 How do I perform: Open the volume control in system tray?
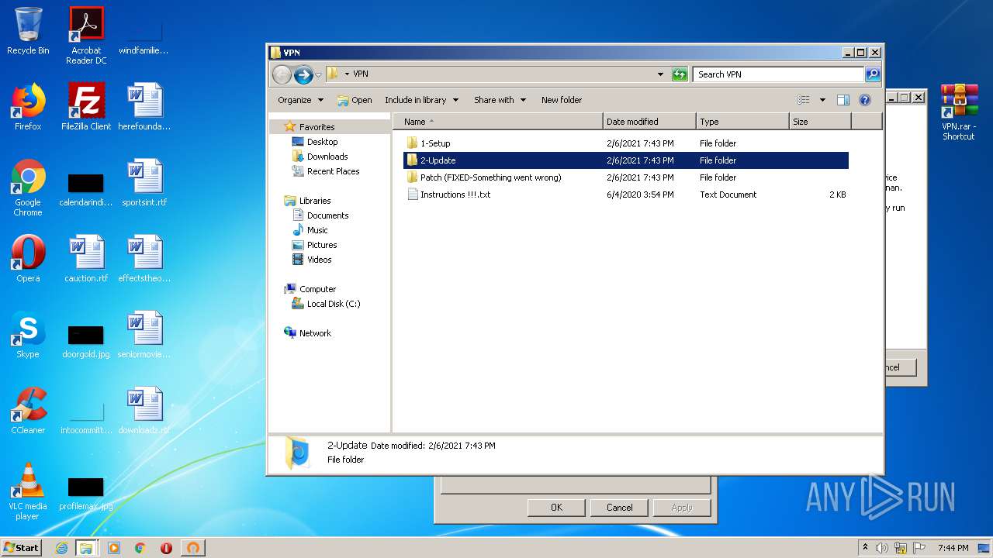tap(882, 548)
